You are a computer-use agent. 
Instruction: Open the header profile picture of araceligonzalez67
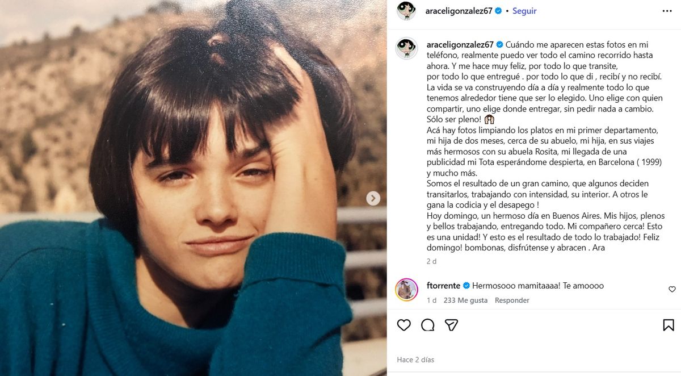pos(406,11)
